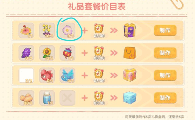
Task: Click the empty X ingredient slot
Action: tap(67, 98)
